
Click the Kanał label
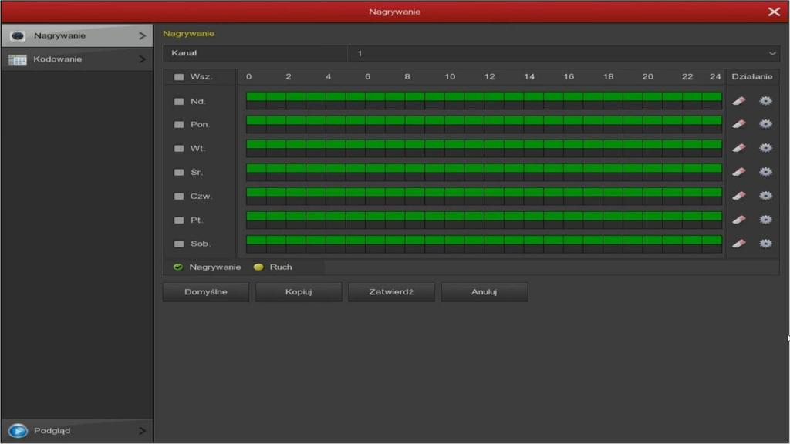click(184, 53)
